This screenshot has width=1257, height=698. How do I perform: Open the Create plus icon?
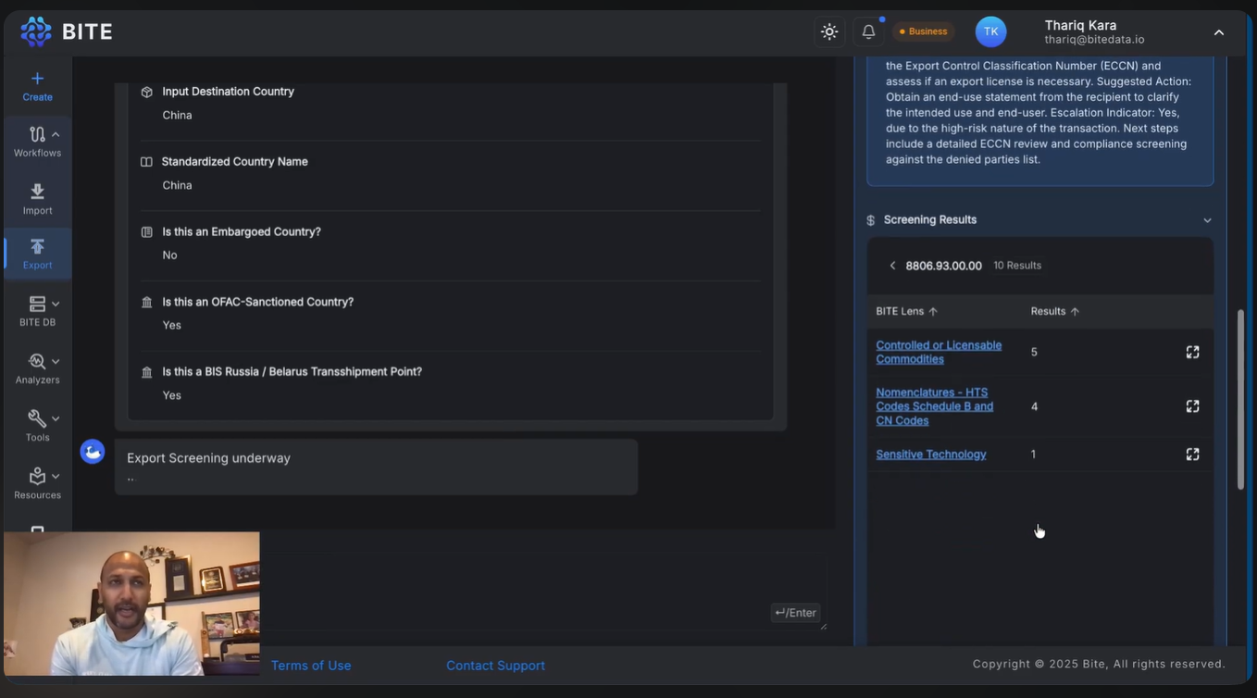tap(37, 79)
